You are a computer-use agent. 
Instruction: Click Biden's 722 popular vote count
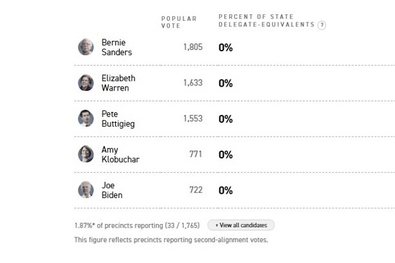click(196, 190)
